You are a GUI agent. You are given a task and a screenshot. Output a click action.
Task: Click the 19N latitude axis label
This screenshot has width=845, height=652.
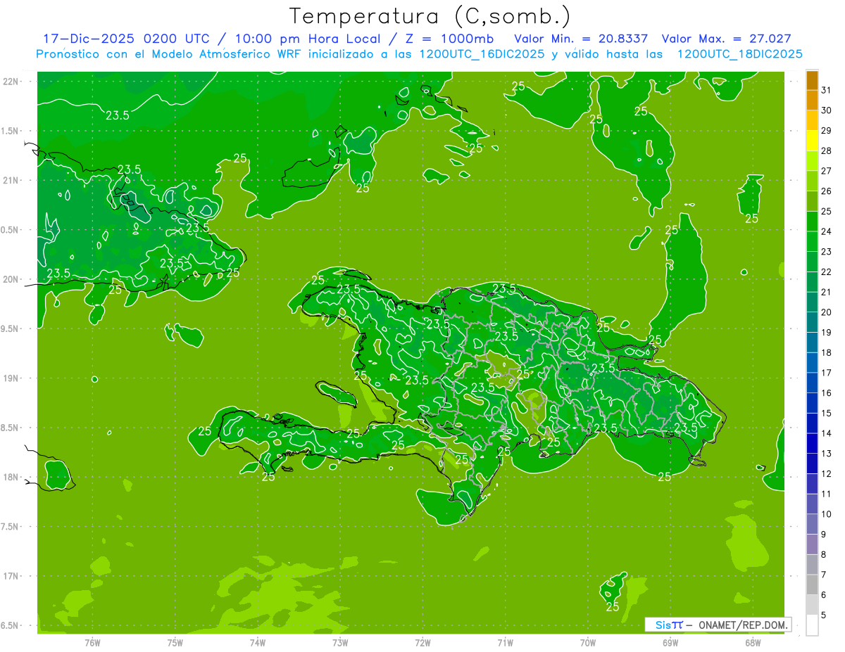(11, 378)
